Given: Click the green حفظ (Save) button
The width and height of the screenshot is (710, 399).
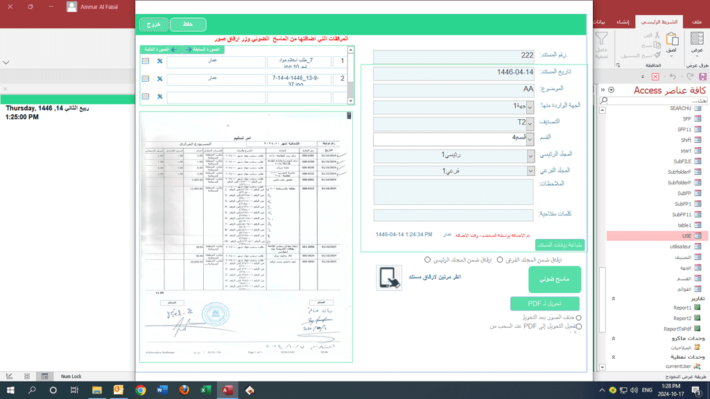Looking at the screenshot, I should coord(188,24).
